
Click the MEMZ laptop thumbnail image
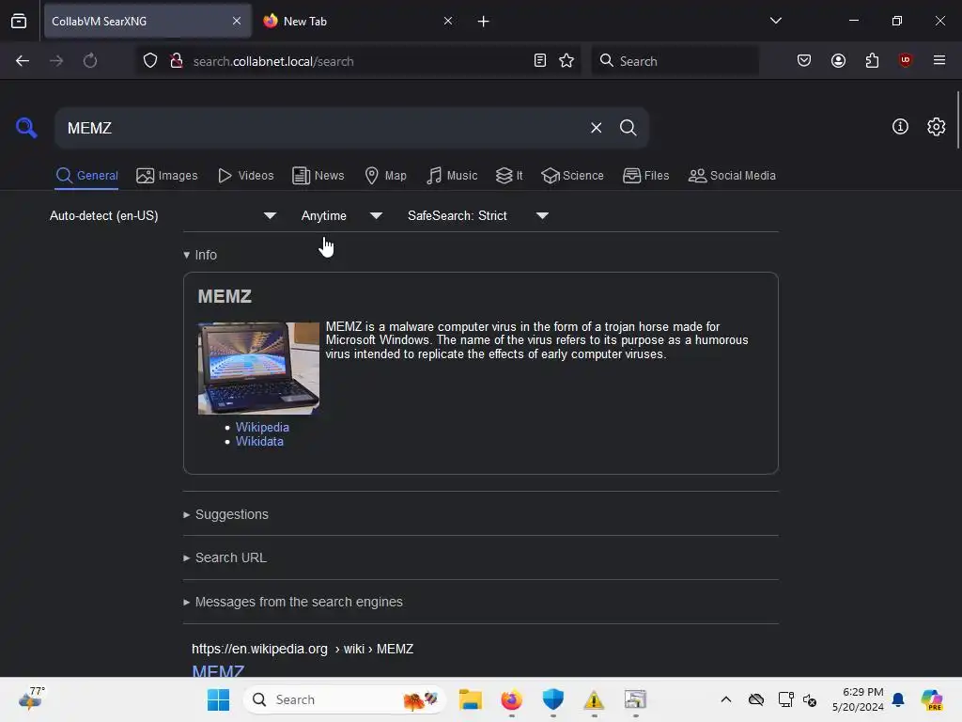pos(258,369)
